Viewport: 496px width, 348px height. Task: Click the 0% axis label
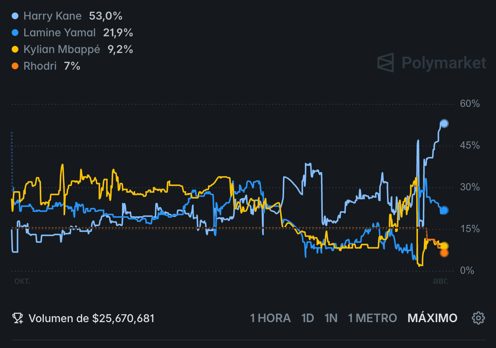click(x=467, y=270)
